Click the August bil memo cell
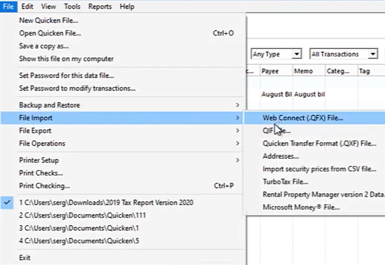This screenshot has height=265, width=385. 309,94
